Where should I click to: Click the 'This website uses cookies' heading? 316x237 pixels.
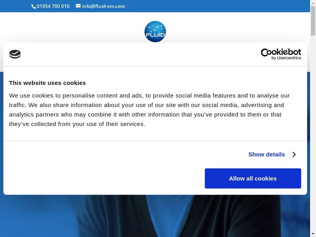tap(47, 83)
